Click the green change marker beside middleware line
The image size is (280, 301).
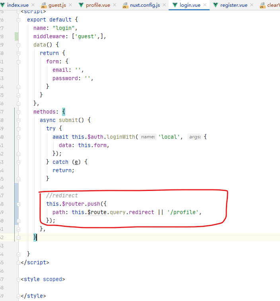pos(17,36)
